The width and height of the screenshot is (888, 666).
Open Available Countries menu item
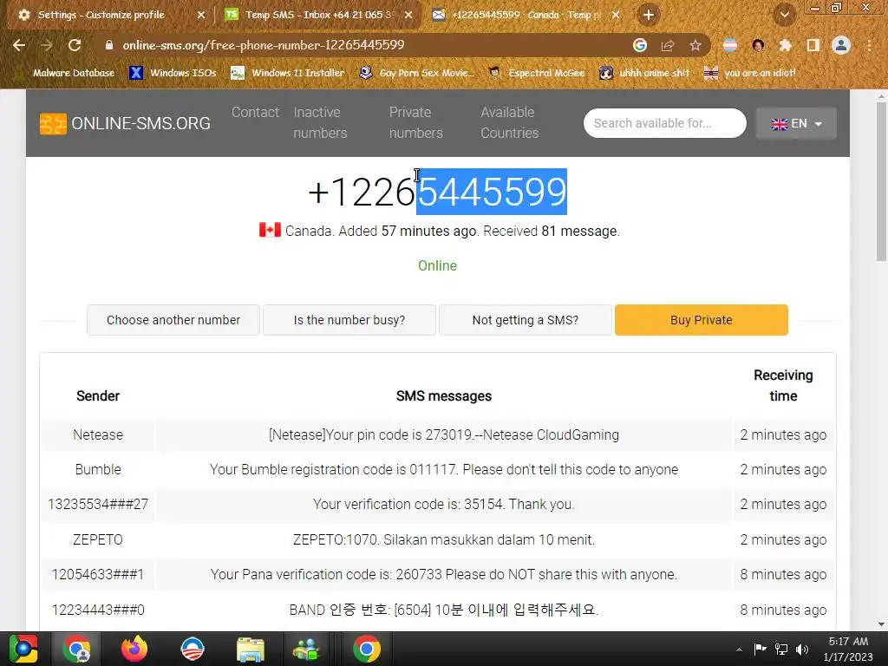(x=510, y=122)
